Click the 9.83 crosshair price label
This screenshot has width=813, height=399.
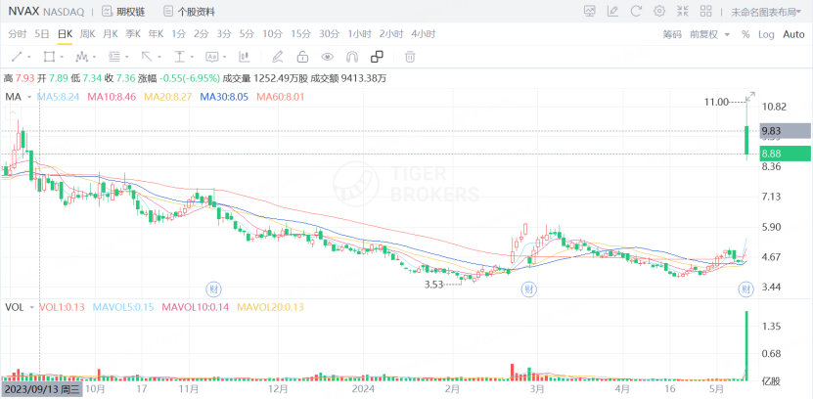point(785,131)
